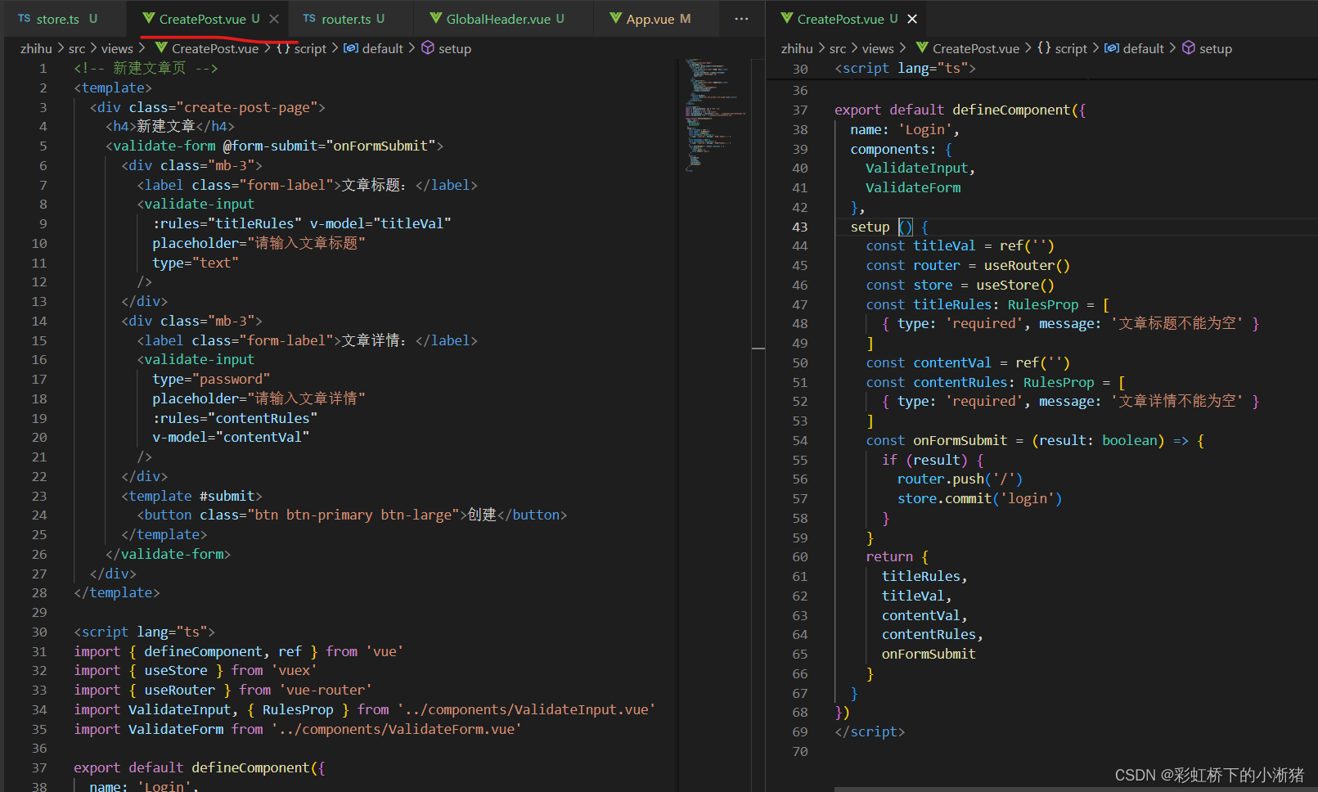Click script segment in right breadcrumb
The image size is (1318, 792).
pos(1071,49)
